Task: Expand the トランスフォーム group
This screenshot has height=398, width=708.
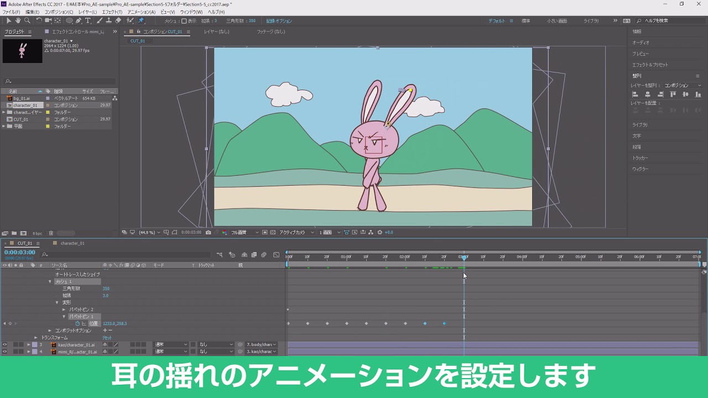Action: pos(36,337)
